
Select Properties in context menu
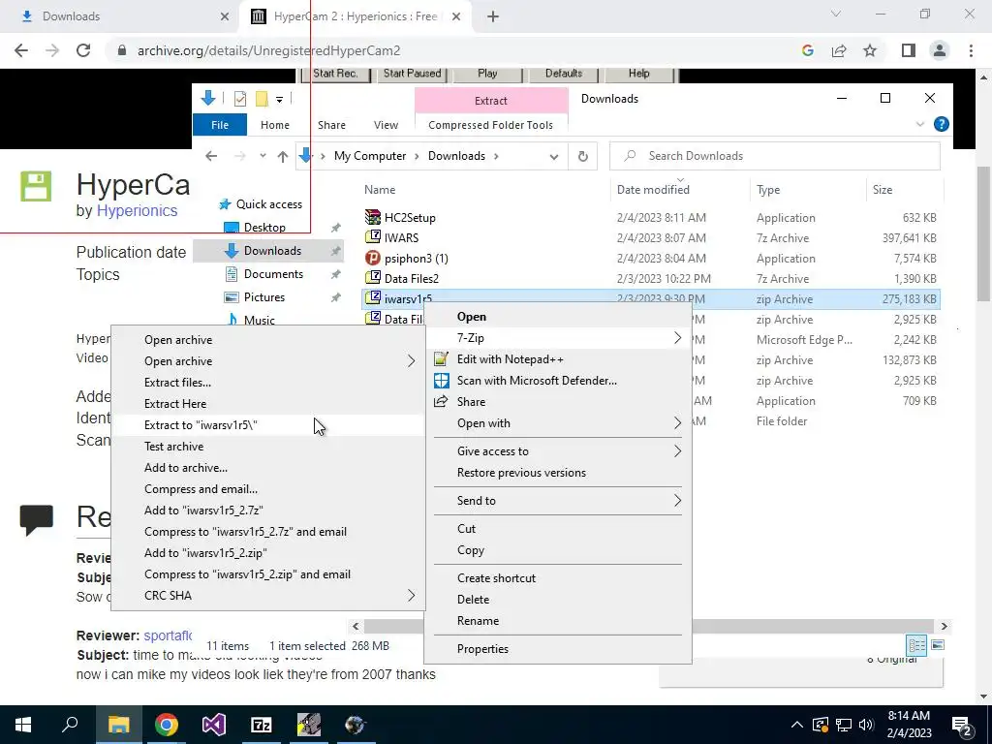click(x=557, y=649)
